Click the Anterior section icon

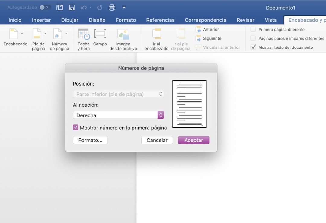click(x=198, y=29)
